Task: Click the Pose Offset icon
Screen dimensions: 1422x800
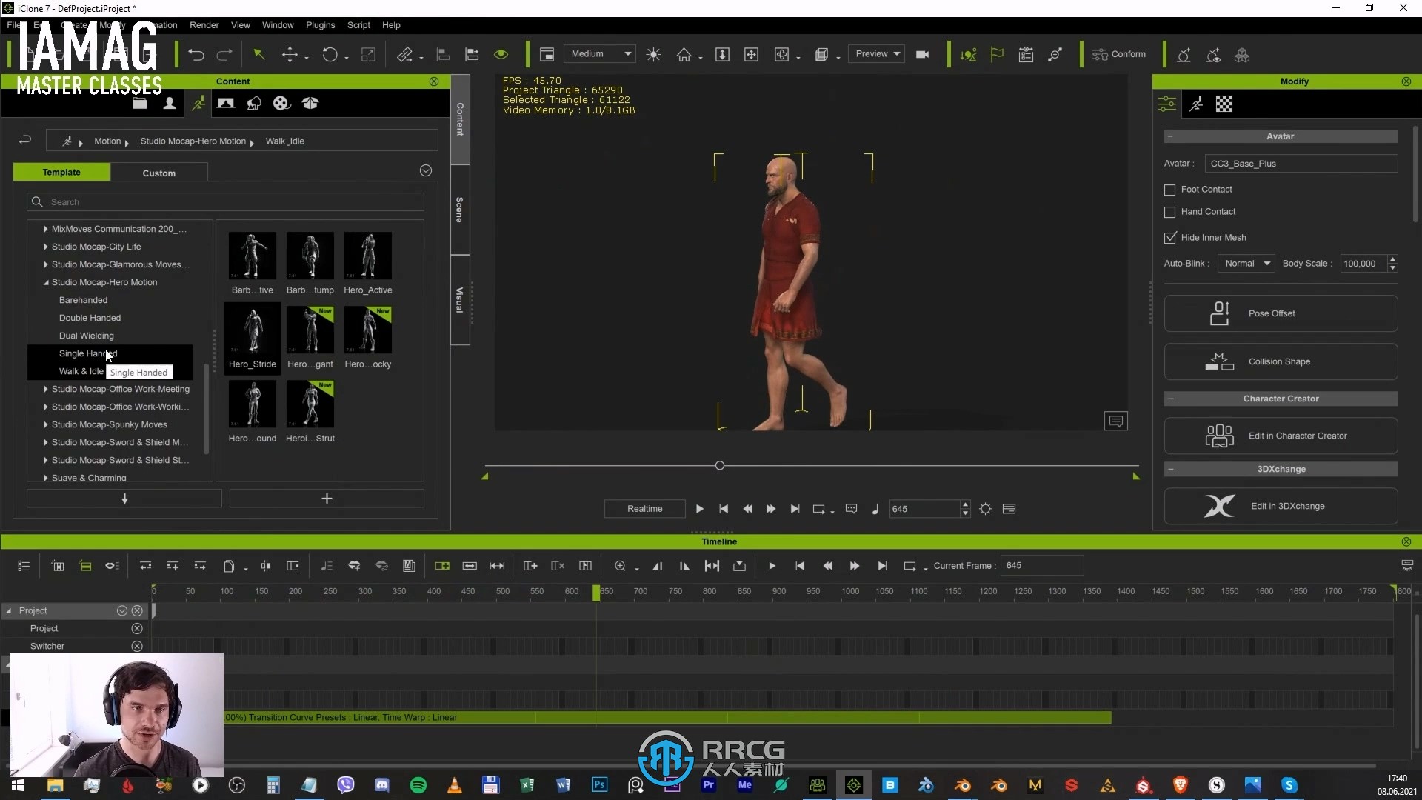Action: click(1219, 313)
